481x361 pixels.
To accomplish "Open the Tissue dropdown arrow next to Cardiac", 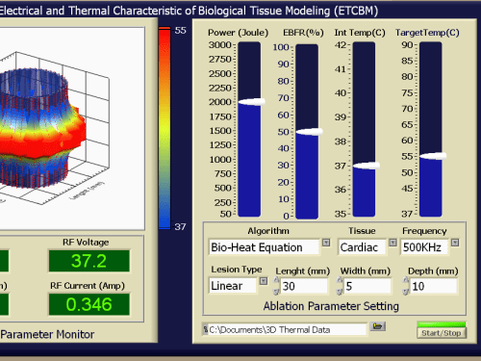I will coord(392,243).
